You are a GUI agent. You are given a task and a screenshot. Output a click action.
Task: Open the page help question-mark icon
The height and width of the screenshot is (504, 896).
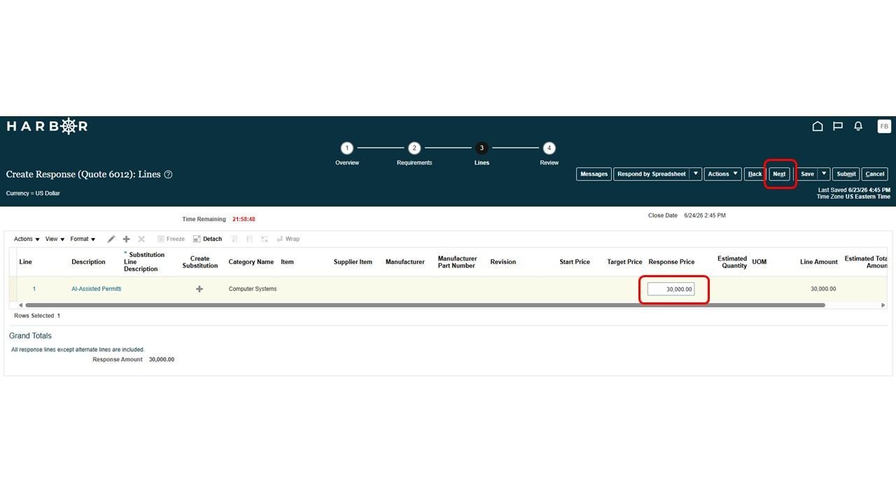click(x=168, y=174)
